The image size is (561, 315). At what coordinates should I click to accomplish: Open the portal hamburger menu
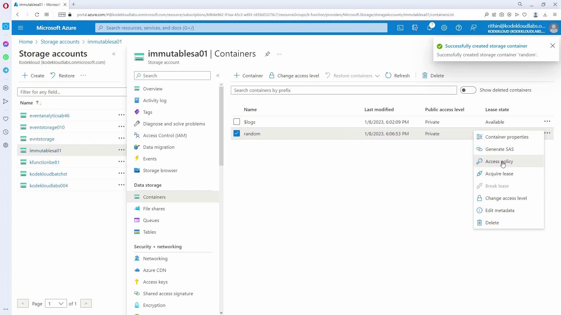[x=20, y=28]
